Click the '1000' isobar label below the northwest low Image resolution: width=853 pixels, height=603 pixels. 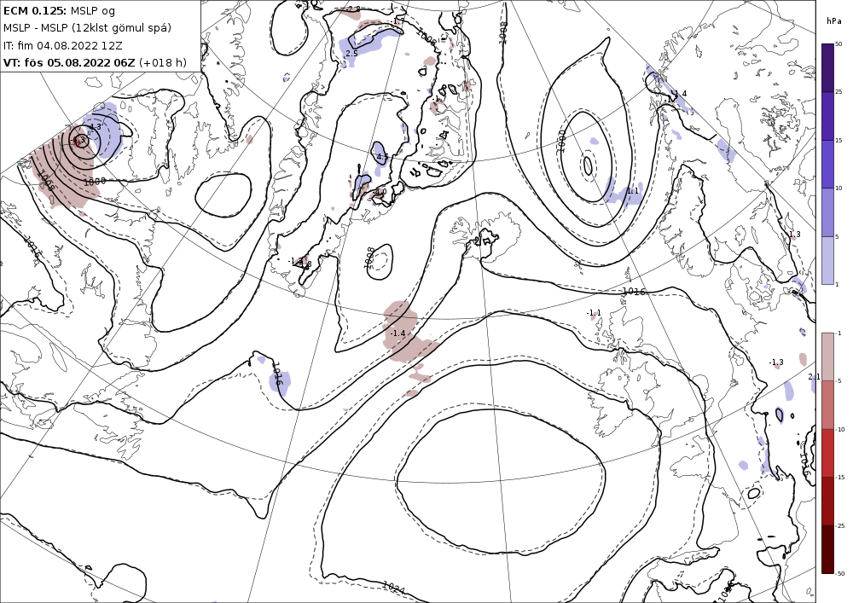pos(95,181)
